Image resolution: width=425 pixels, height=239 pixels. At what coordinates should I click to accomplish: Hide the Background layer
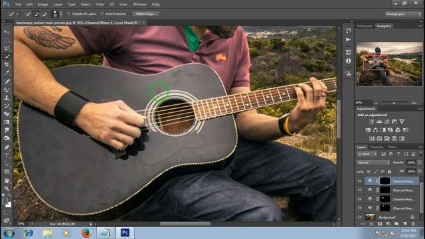coord(359,217)
